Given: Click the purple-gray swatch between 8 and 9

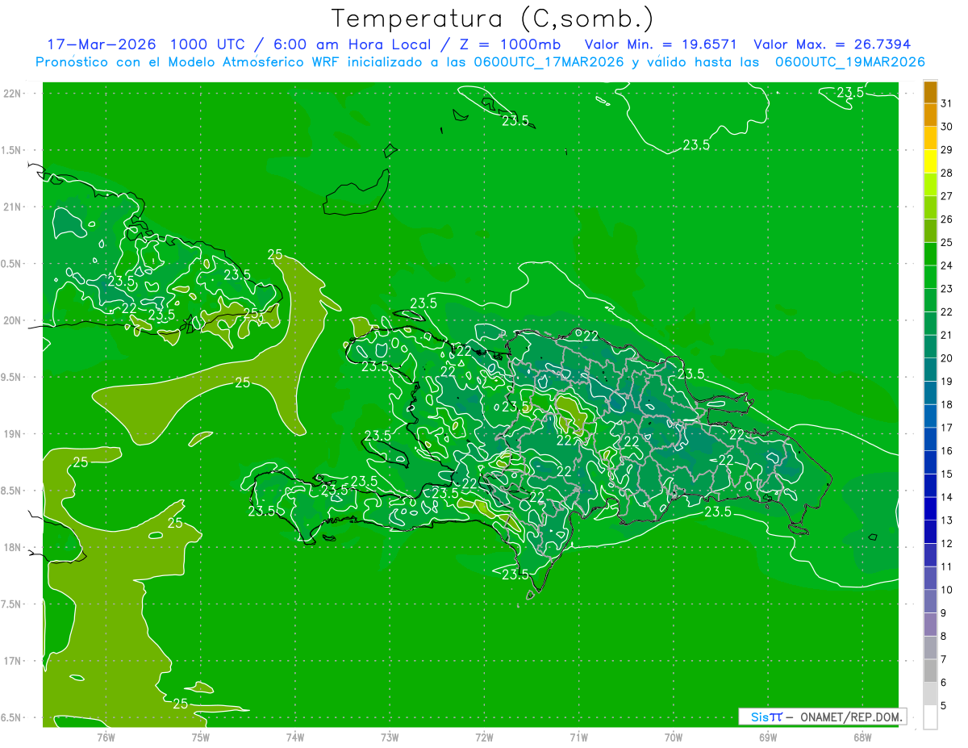Looking at the screenshot, I should [930, 625].
